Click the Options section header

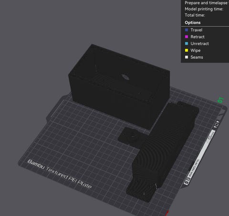[x=193, y=22]
